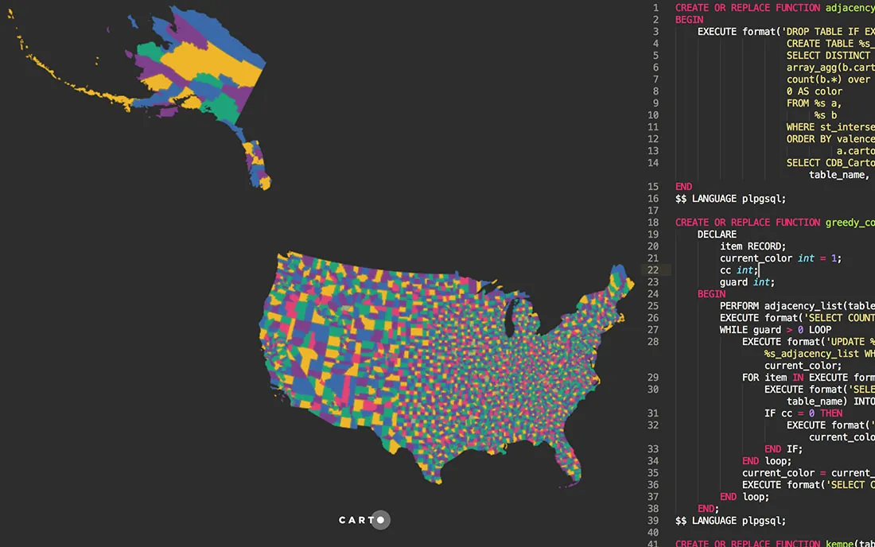Click the DECLARE keyword on line 19
Viewport: 875px width, 547px height.
click(x=716, y=234)
